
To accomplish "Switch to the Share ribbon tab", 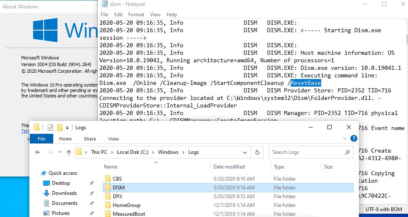I will click(x=90, y=139).
